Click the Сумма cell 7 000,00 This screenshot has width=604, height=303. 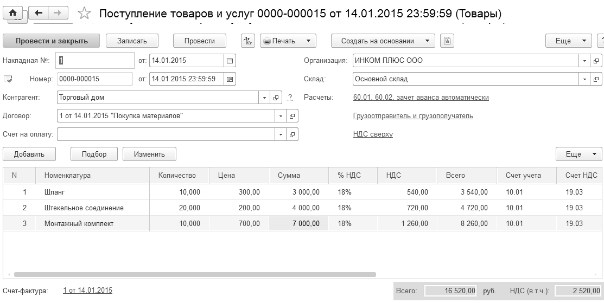[x=298, y=223]
